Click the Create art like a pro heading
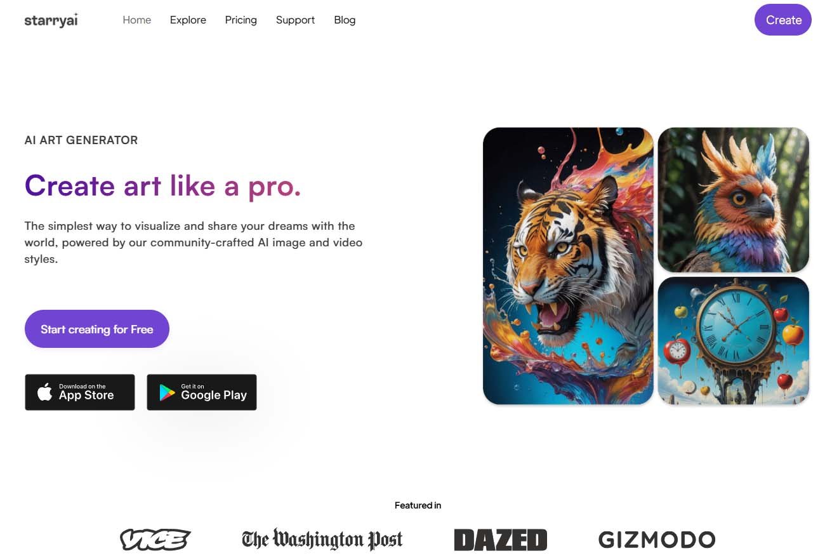 pos(162,185)
